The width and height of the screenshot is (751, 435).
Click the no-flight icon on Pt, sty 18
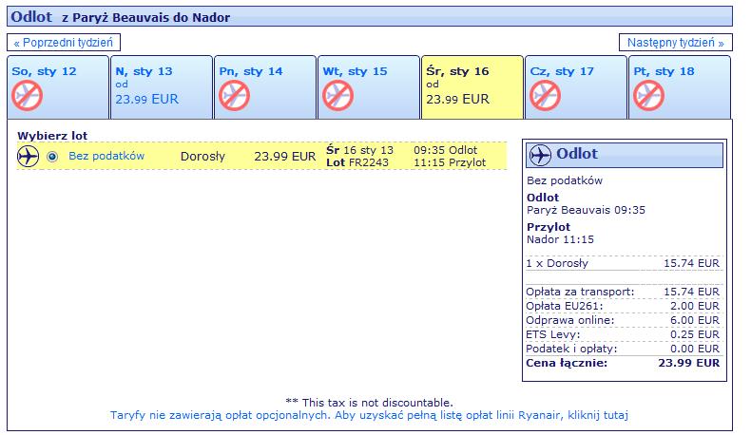[648, 95]
